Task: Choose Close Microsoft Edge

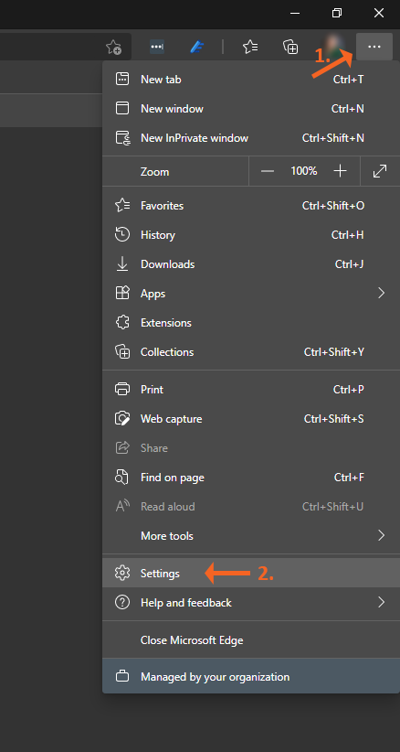Action: [251, 640]
